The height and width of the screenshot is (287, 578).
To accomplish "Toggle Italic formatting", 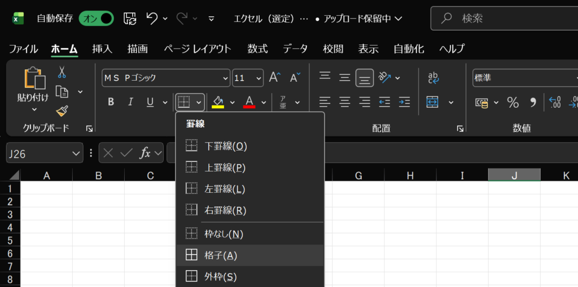I will (x=130, y=102).
